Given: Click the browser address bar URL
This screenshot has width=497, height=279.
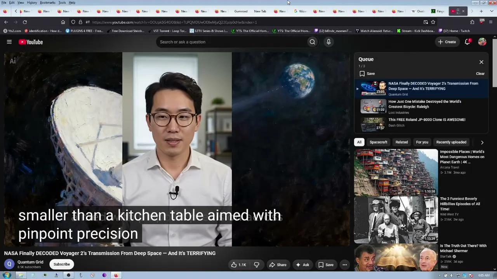Looking at the screenshot, I should coord(175,22).
